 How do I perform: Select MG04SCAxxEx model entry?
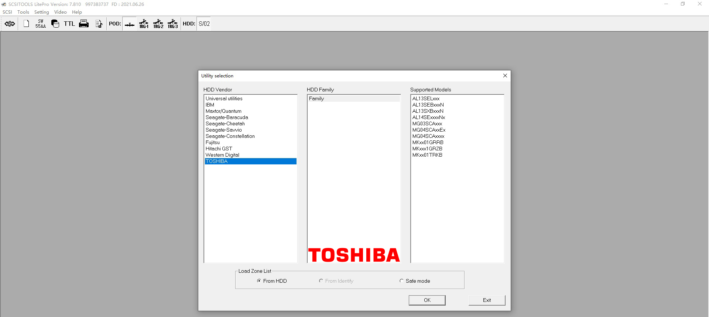[458, 130]
